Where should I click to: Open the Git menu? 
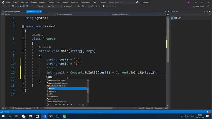[x=27, y=2]
